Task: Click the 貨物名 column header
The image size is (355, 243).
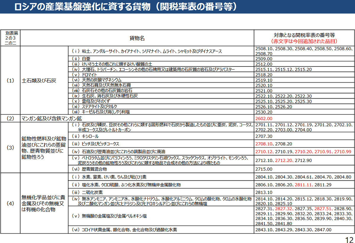Action: [x=137, y=38]
